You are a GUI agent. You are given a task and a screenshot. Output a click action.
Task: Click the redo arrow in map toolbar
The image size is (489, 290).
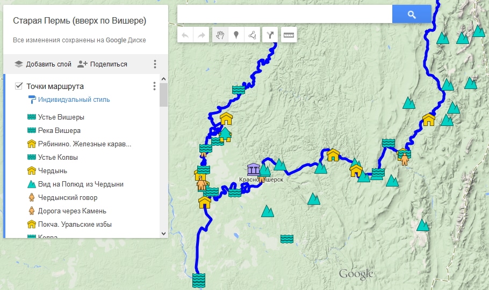pos(202,35)
